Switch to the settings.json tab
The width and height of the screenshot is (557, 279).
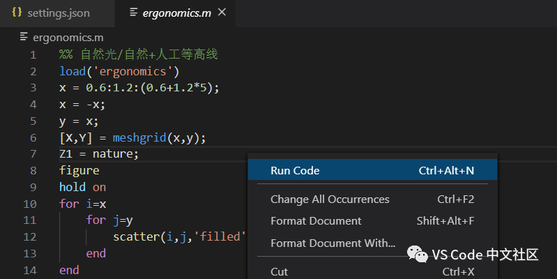[57, 13]
